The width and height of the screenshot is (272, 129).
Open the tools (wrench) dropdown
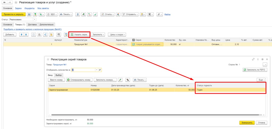150,14
